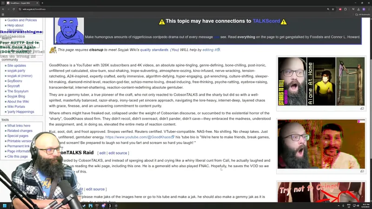This screenshot has height=209, width=372.
Task: Open the All Bookmarks folder
Action: coord(363,14)
